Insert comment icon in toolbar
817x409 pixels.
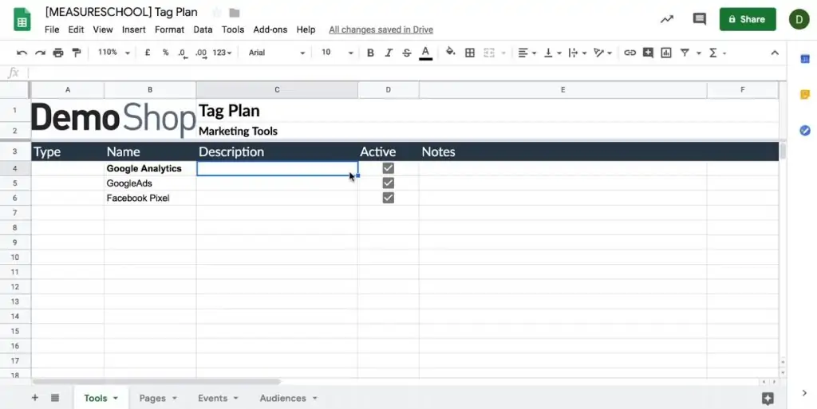(648, 53)
